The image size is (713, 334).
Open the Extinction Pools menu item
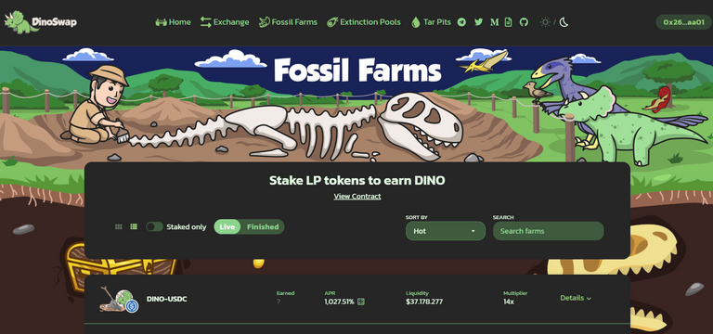[364, 22]
